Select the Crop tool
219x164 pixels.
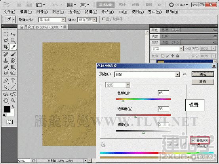point(6,47)
